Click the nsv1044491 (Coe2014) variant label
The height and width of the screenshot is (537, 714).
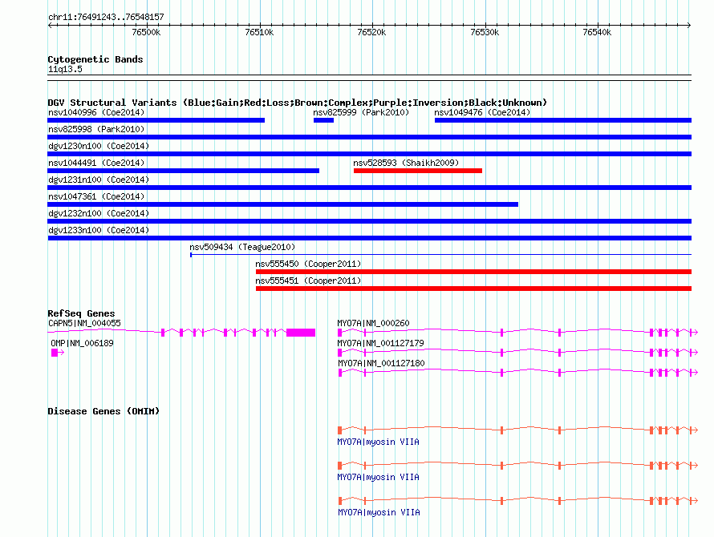[96, 163]
